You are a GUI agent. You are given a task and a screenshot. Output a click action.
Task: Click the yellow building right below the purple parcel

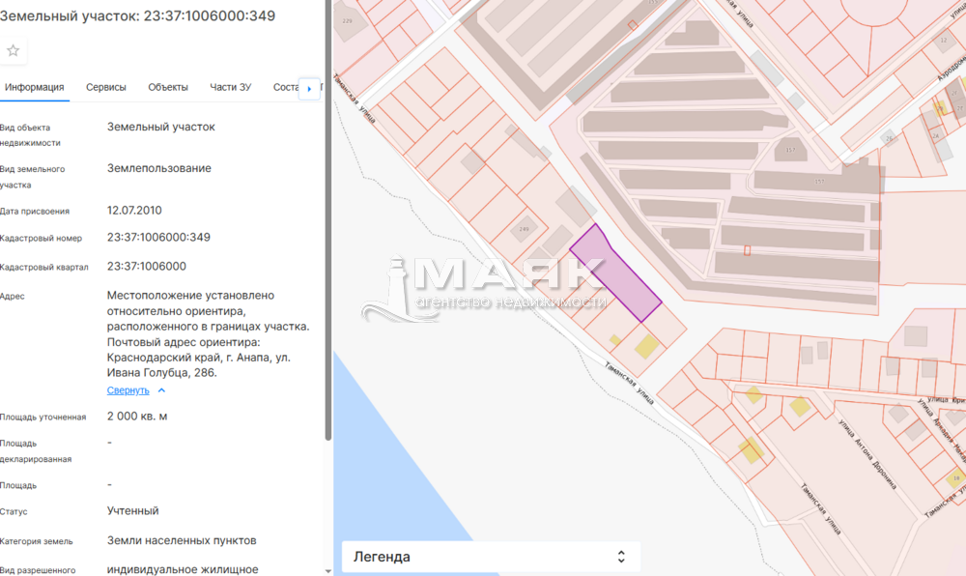coord(645,344)
